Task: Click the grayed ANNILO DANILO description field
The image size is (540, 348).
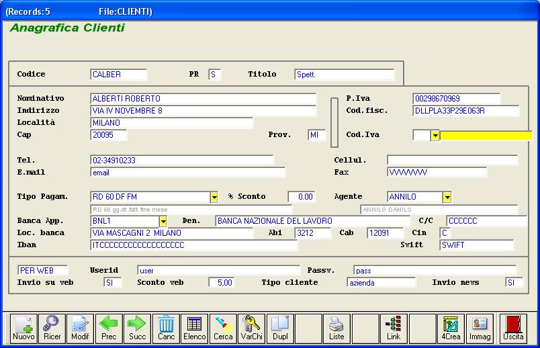Action: coord(439,210)
